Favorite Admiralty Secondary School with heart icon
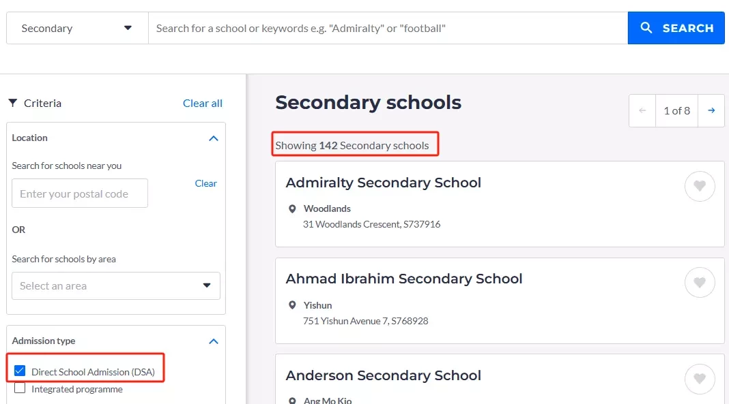The width and height of the screenshot is (729, 404). point(700,186)
